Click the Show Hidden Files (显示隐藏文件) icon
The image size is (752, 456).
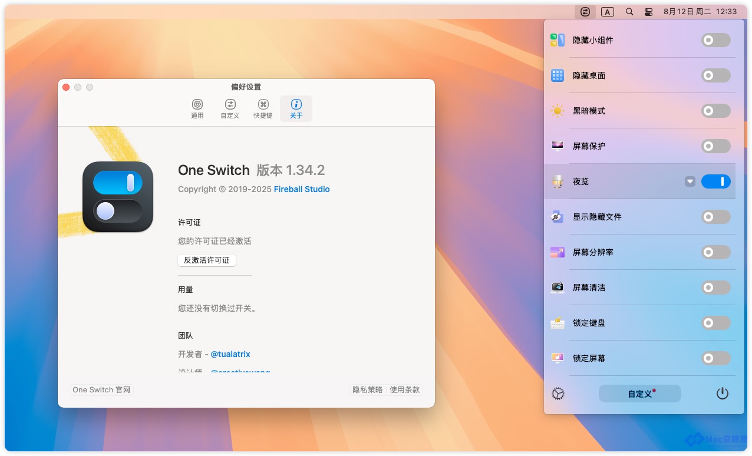coord(558,217)
